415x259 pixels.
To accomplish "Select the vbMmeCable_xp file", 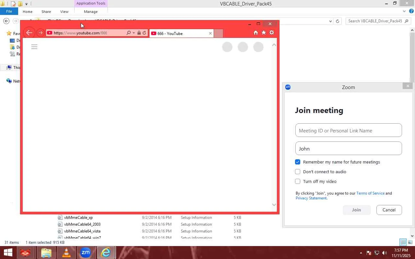I will 78,218.
